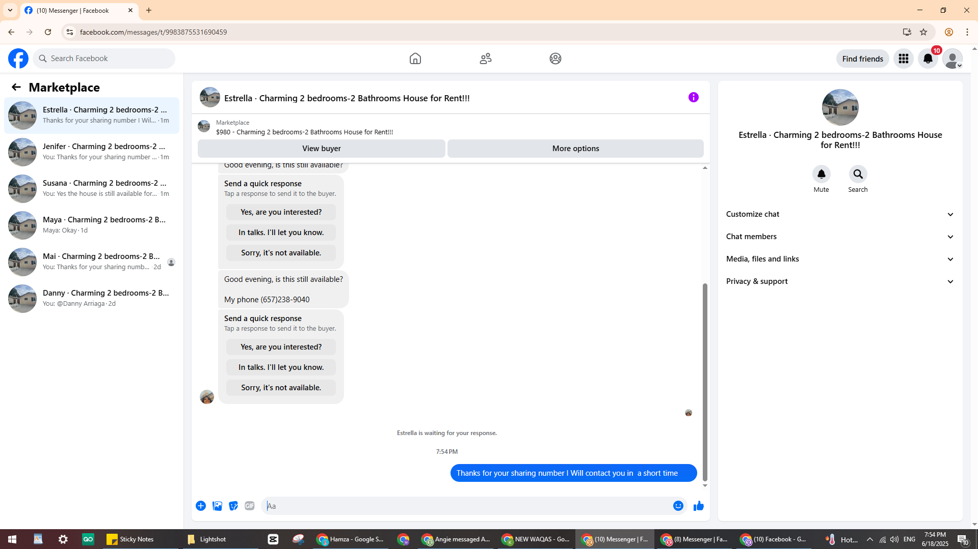Viewport: 978px width, 549px height.
Task: Switch to the Messenger | Facebook tab
Action: point(80,10)
